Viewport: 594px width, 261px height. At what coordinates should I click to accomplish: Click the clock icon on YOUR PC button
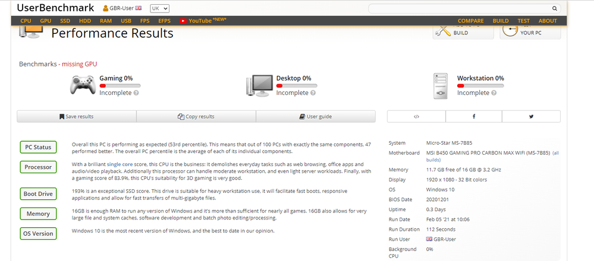click(x=510, y=30)
